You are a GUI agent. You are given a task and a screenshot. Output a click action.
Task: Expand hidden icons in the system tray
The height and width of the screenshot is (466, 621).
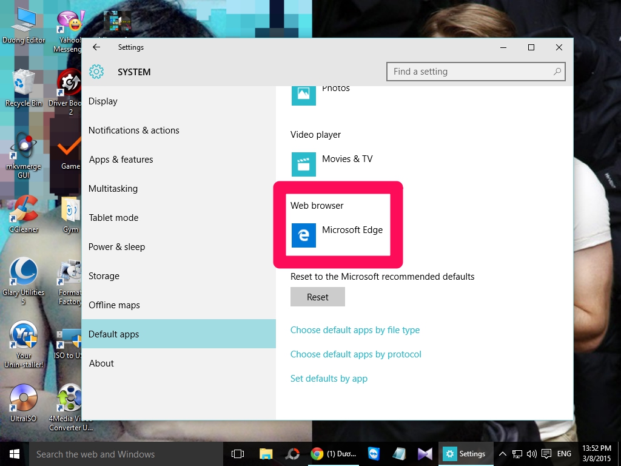502,453
